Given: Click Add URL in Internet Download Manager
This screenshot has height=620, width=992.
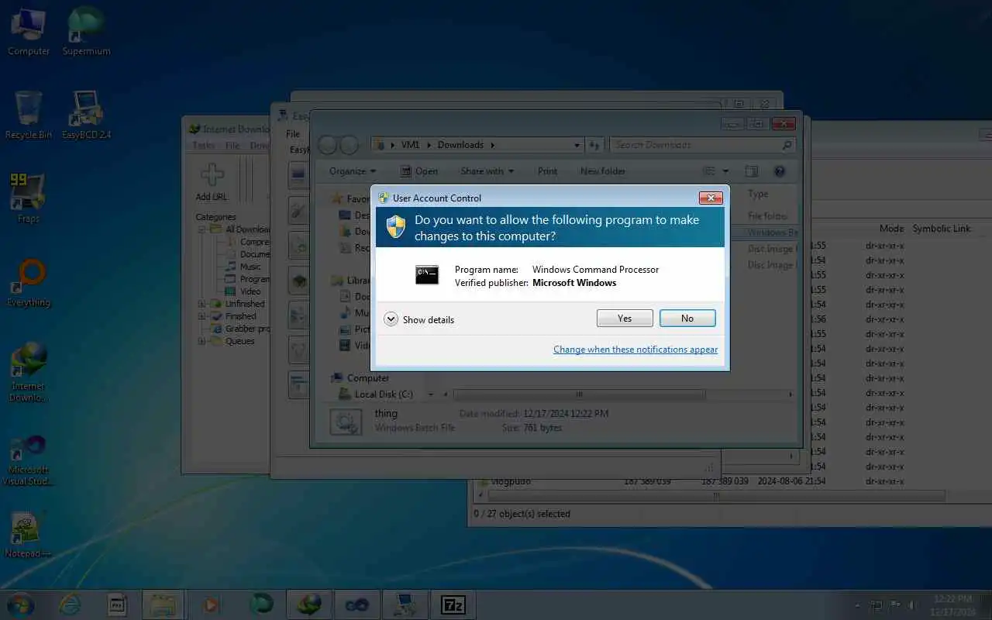Looking at the screenshot, I should tap(212, 182).
